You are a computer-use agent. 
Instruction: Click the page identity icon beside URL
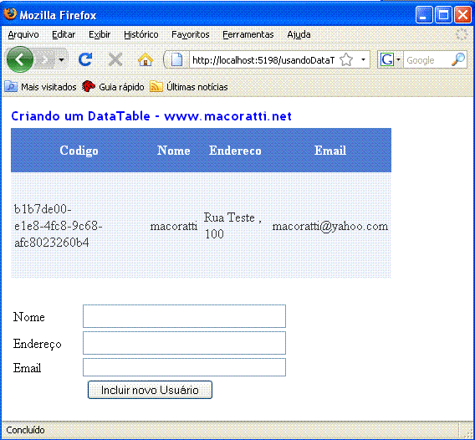tap(176, 59)
